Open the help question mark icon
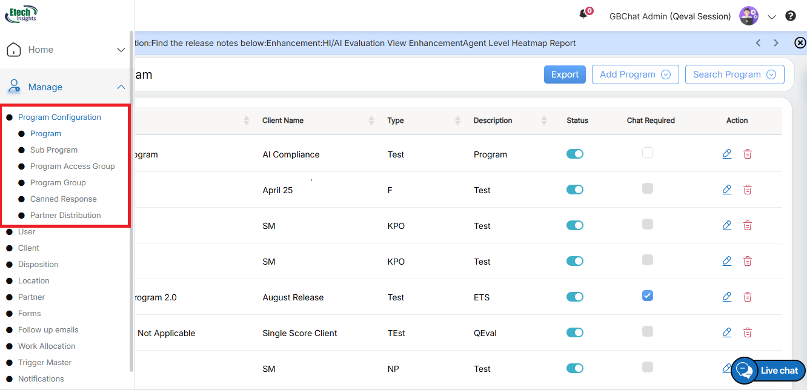The image size is (807, 390). pyautogui.click(x=791, y=16)
